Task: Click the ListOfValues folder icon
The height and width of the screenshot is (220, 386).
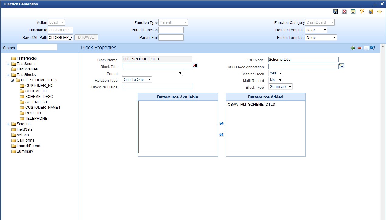Action: click(13, 69)
